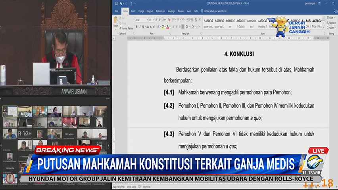338x190 pixels.
Task: Toggle Show/Hide paragraph marks
Action: click(200, 20)
